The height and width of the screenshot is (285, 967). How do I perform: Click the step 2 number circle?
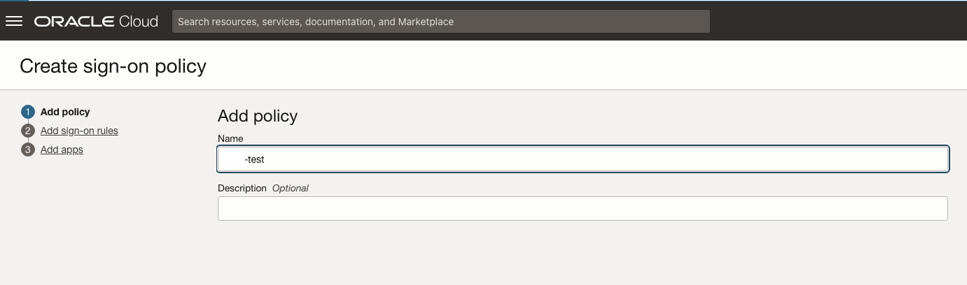click(x=28, y=131)
